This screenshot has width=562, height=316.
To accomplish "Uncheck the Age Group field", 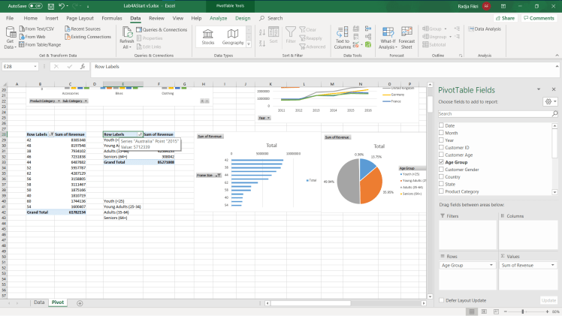I will [441, 161].
